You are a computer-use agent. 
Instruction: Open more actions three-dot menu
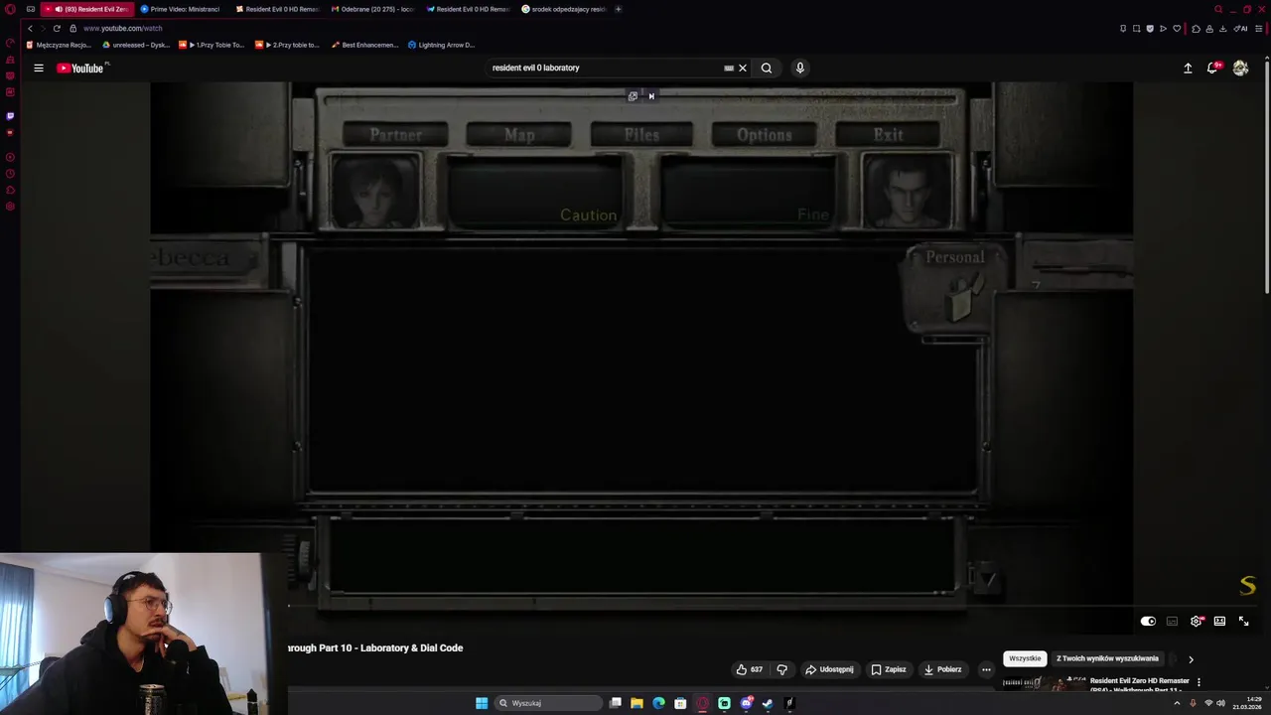(986, 669)
